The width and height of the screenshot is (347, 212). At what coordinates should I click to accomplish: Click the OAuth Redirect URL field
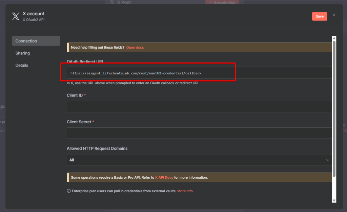[x=199, y=73]
